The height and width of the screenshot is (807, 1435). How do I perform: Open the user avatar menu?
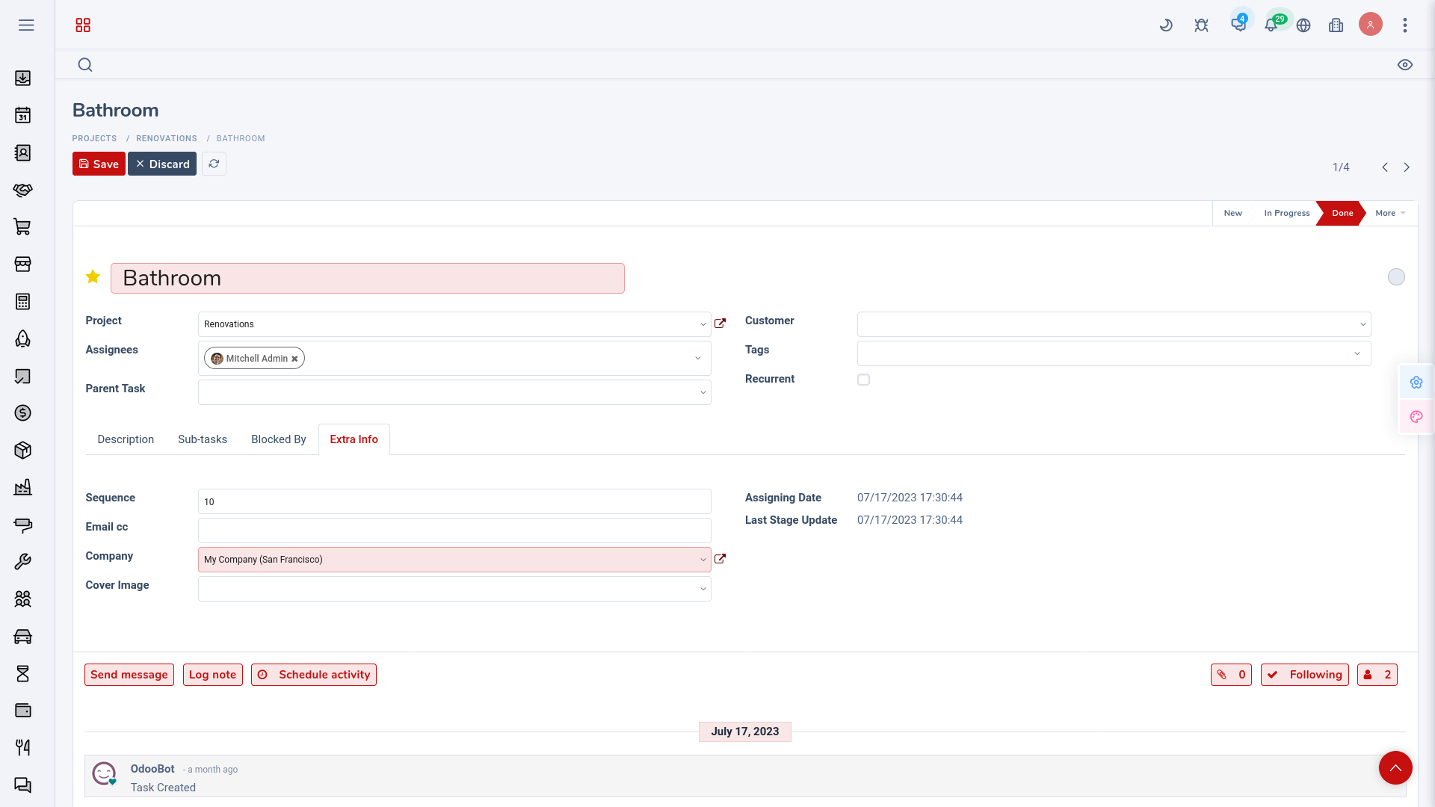point(1371,25)
